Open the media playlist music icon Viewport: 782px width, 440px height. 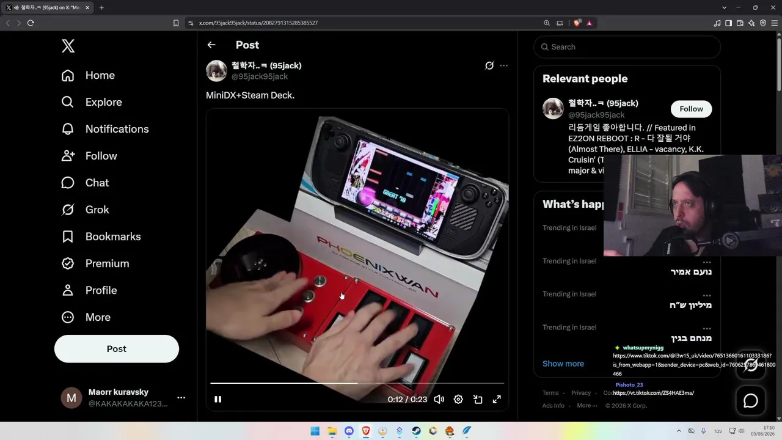(717, 23)
